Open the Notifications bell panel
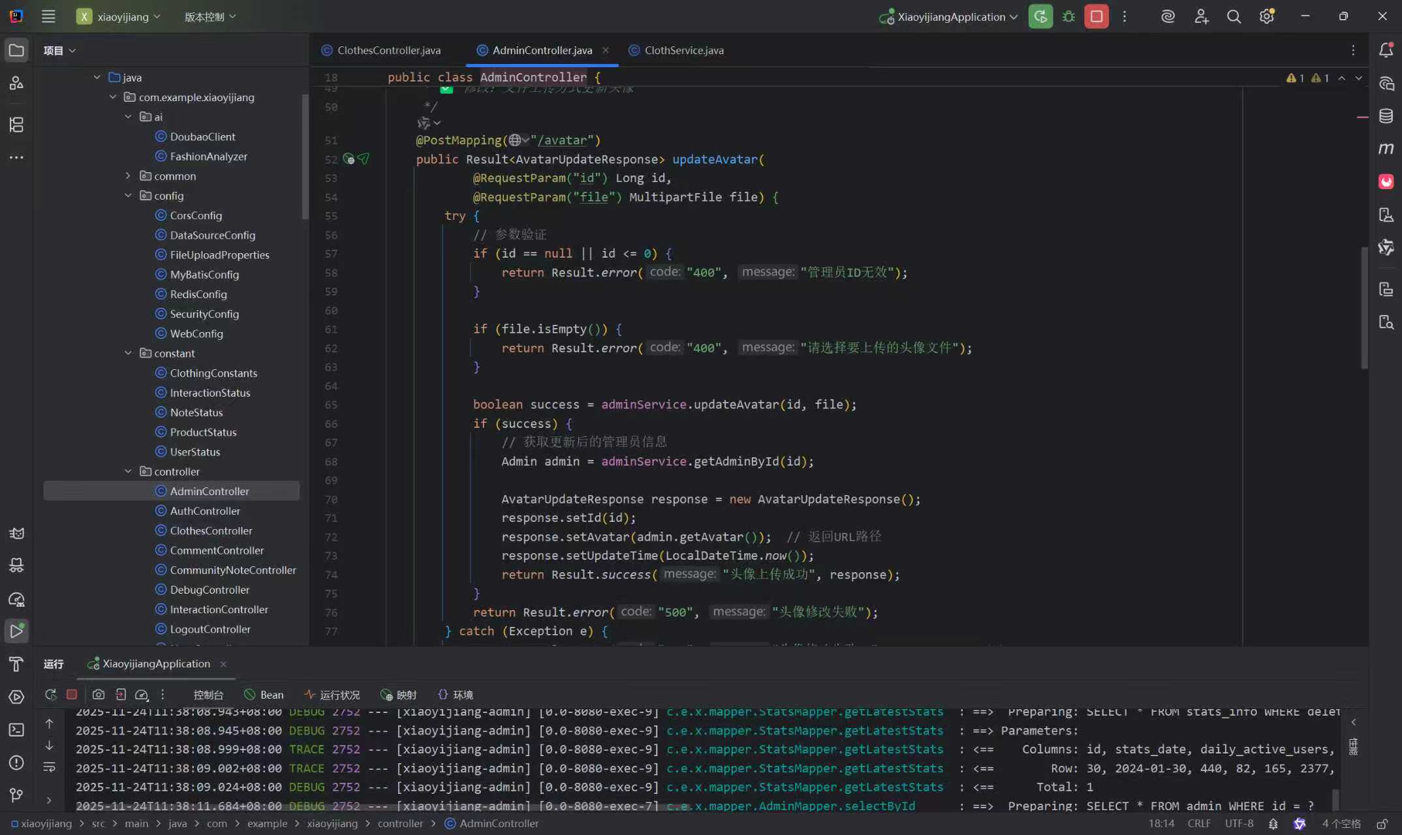The image size is (1402, 835). tap(1386, 50)
